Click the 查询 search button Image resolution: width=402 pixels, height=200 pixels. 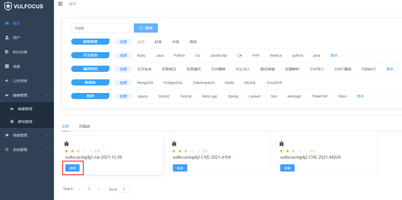146,28
